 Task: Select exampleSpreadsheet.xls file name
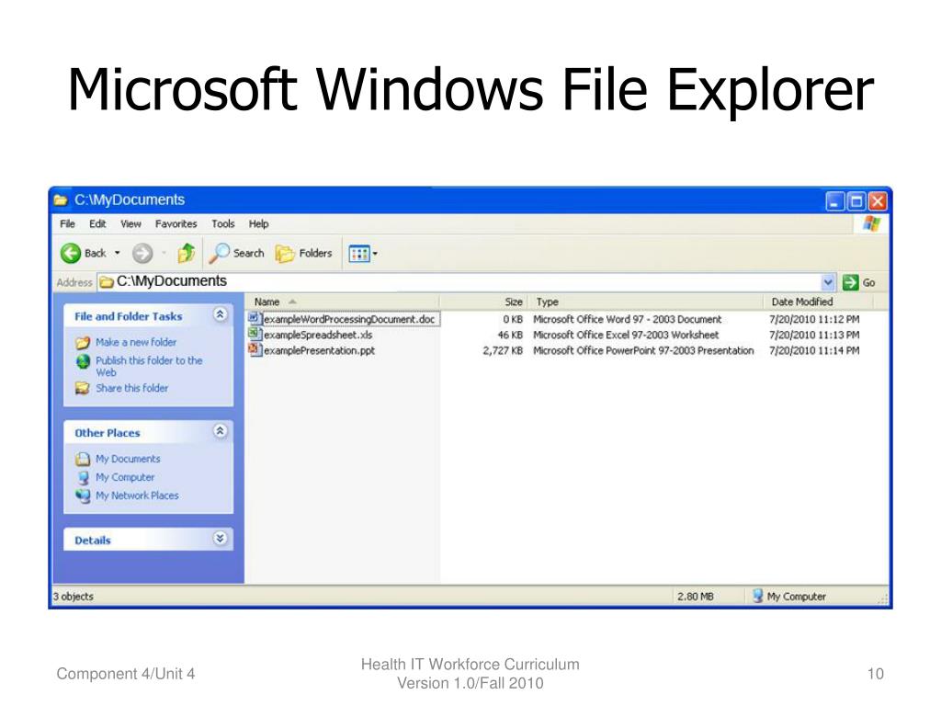(x=318, y=335)
